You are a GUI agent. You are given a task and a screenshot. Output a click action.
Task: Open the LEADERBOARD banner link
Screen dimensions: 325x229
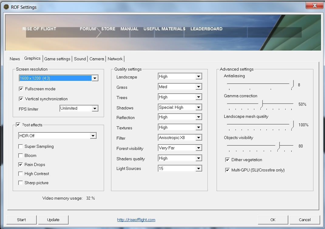pos(206,29)
